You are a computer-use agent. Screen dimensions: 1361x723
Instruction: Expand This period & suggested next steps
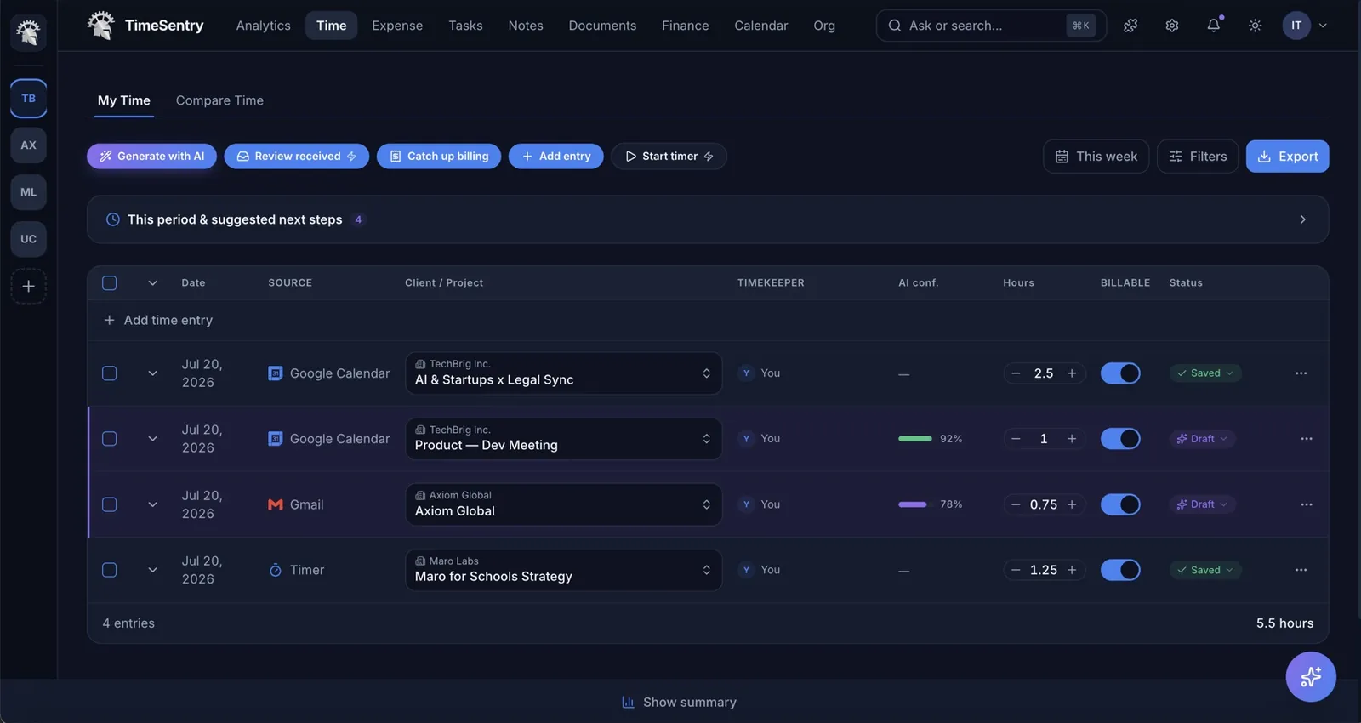708,219
